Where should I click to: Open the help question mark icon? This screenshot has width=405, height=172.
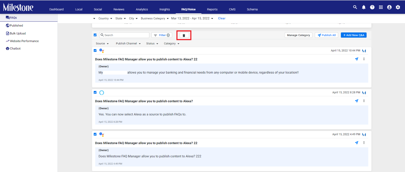coord(372,7)
